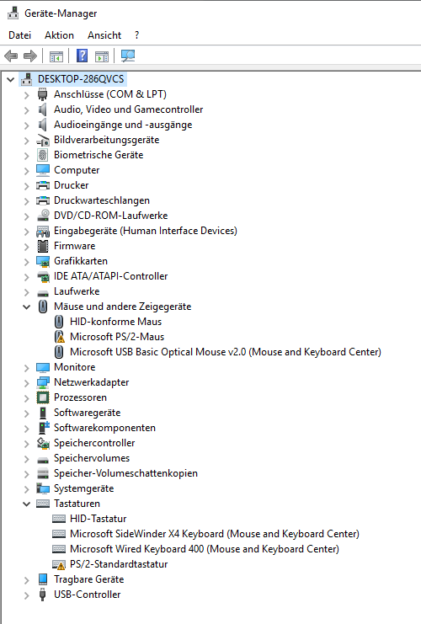Expand the Druckwarteschlangen category
This screenshot has height=624, width=421.
pos(27,201)
